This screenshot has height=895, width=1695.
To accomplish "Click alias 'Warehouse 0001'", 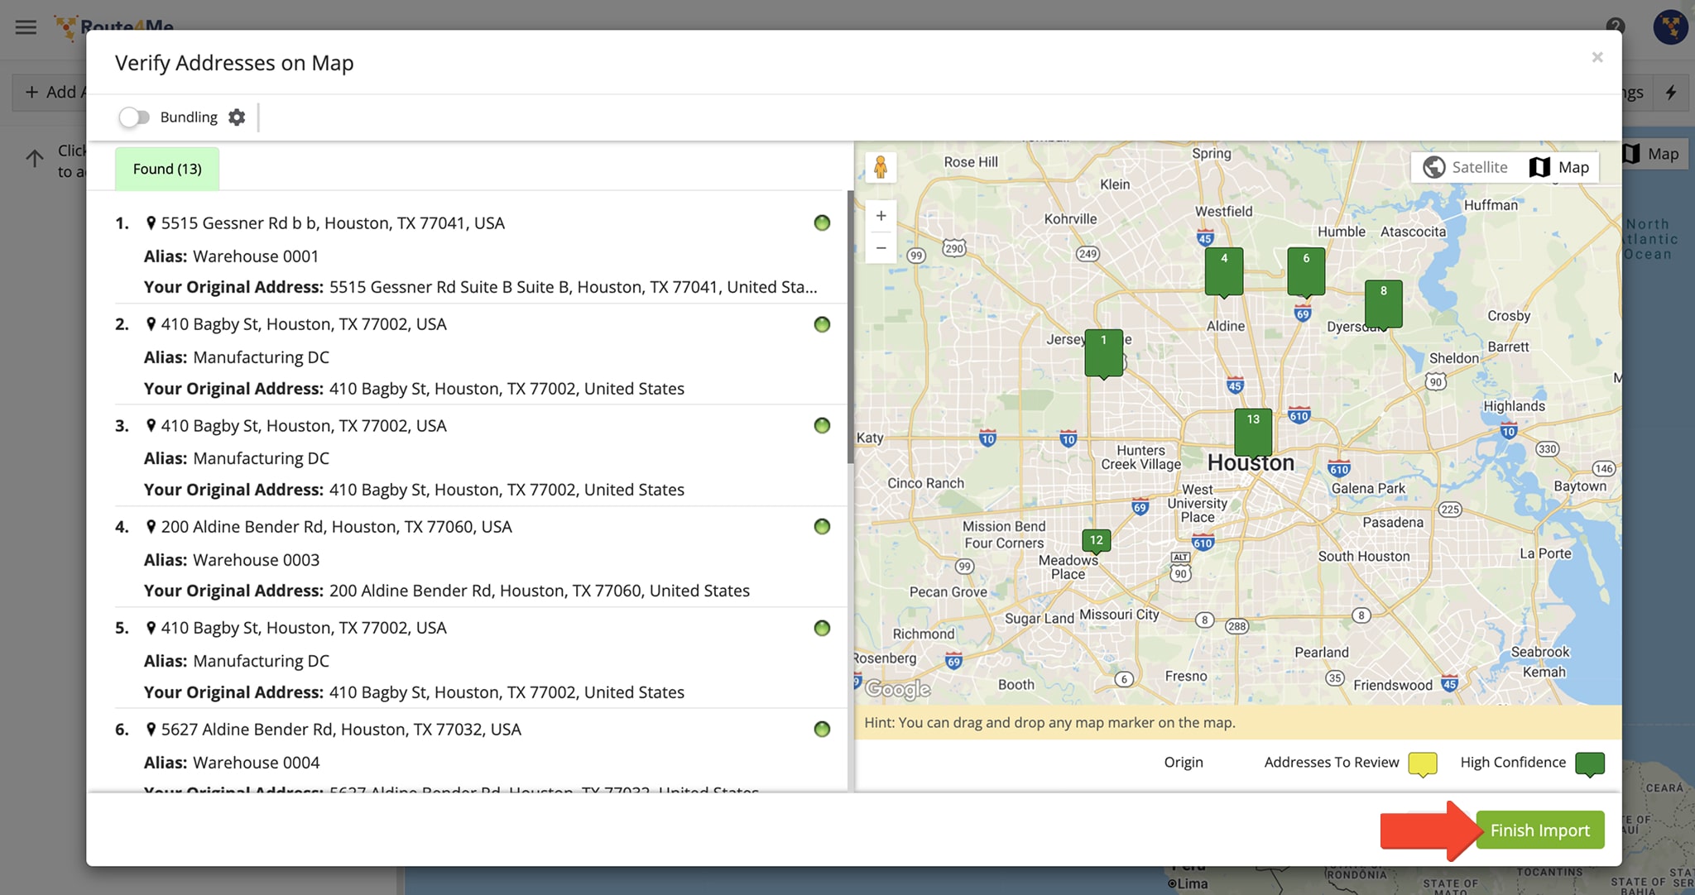I will (256, 256).
